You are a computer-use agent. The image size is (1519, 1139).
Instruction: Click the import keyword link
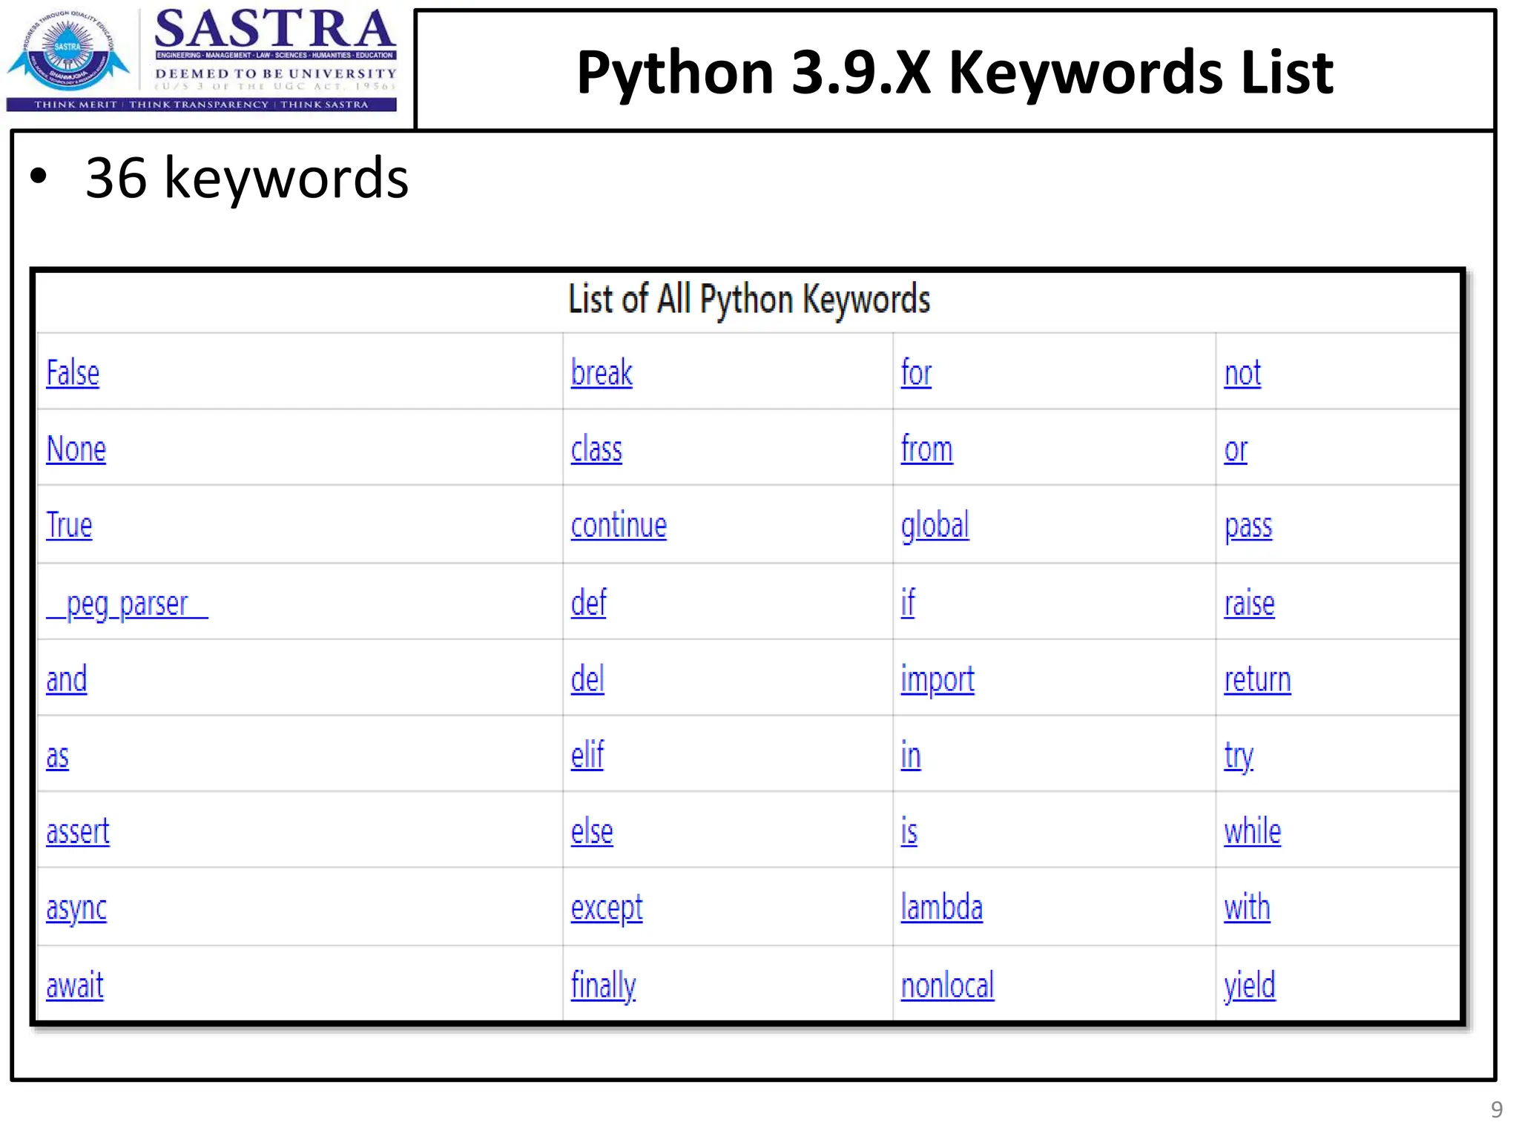pyautogui.click(x=938, y=679)
